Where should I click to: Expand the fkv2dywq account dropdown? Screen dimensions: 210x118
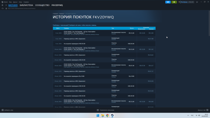click(x=187, y=2)
